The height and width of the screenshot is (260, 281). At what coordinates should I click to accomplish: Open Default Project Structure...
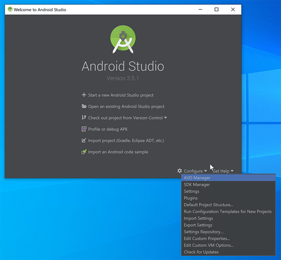tap(228, 205)
